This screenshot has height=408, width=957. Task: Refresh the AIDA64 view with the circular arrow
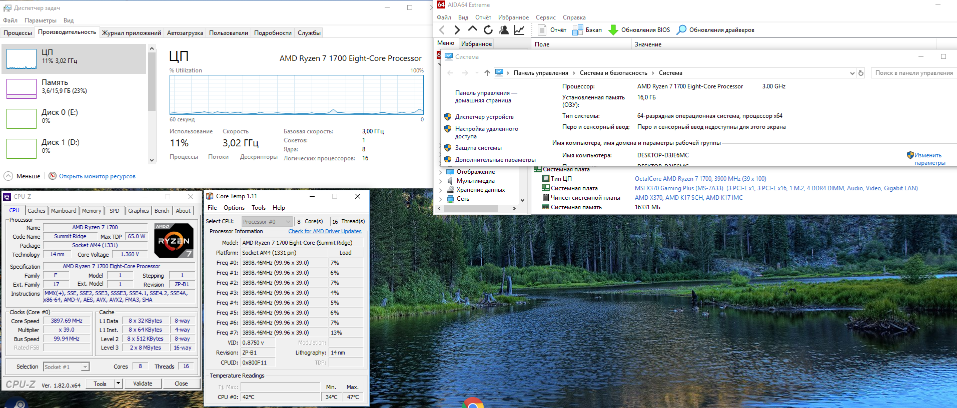(488, 30)
